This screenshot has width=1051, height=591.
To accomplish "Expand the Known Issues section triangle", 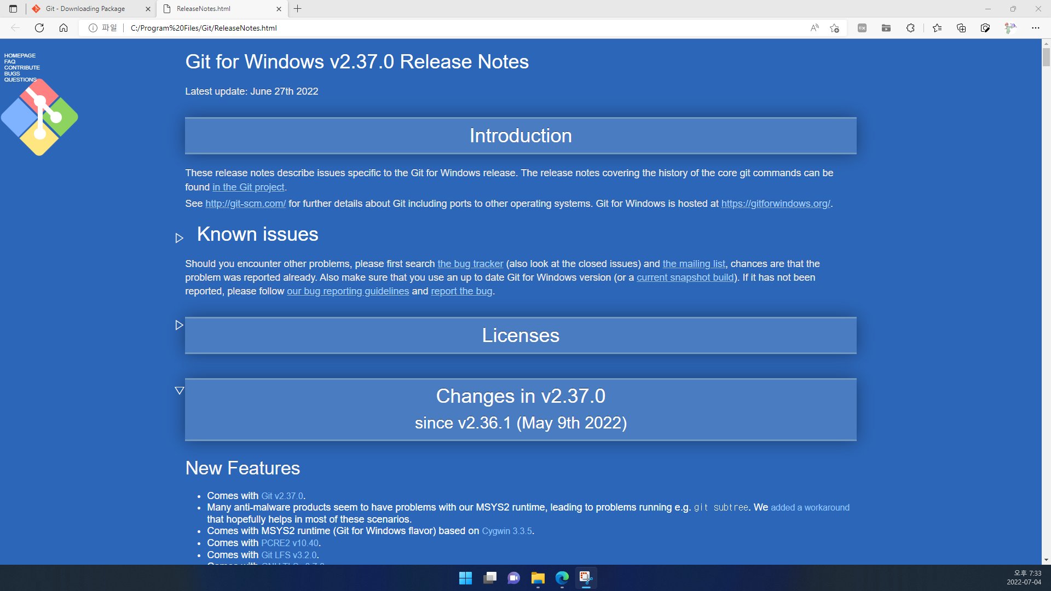I will tap(179, 237).
